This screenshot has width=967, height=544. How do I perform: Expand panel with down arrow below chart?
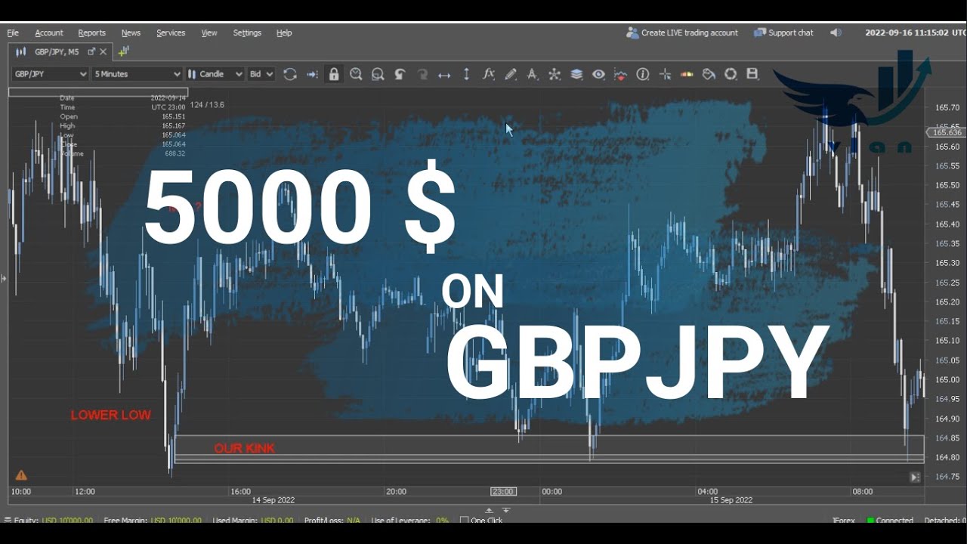[x=506, y=511]
